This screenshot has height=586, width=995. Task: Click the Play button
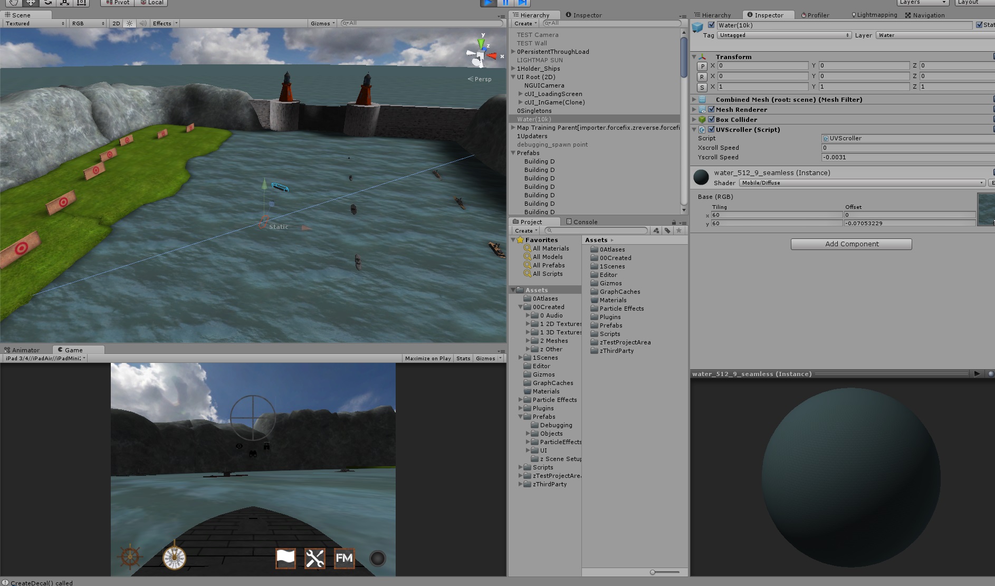click(489, 2)
